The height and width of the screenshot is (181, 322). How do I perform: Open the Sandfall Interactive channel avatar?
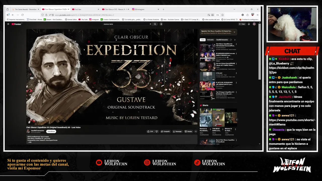point(28,131)
